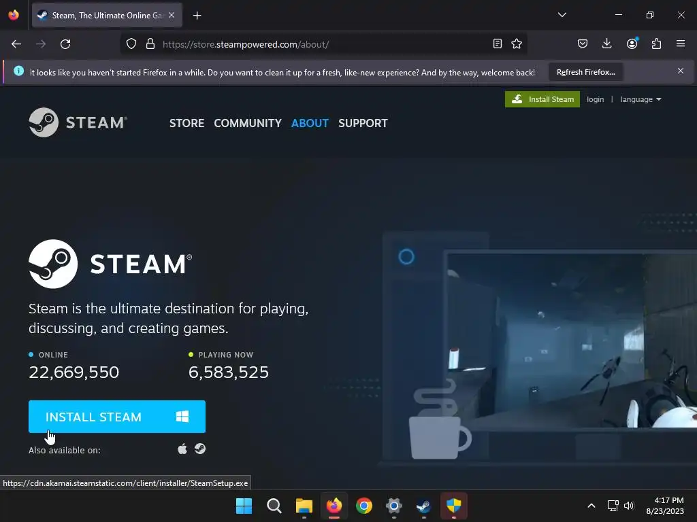The height and width of the screenshot is (522, 697).
Task: Click the Refresh Firefox... button
Action: point(586,72)
